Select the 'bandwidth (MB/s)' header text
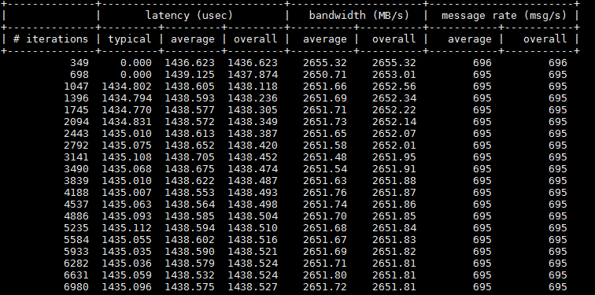The image size is (595, 295). 359,16
